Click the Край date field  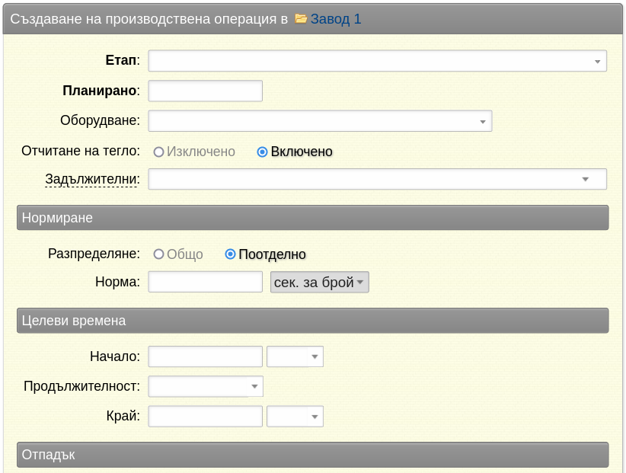coord(205,417)
